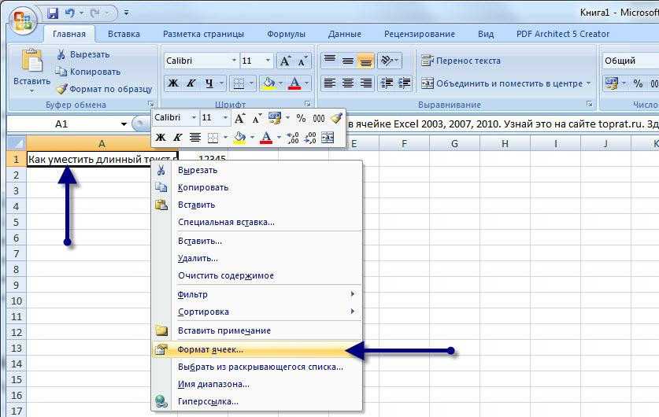The height and width of the screenshot is (417, 659).
Task: Increase font size in the ribbon
Action: pos(284,61)
